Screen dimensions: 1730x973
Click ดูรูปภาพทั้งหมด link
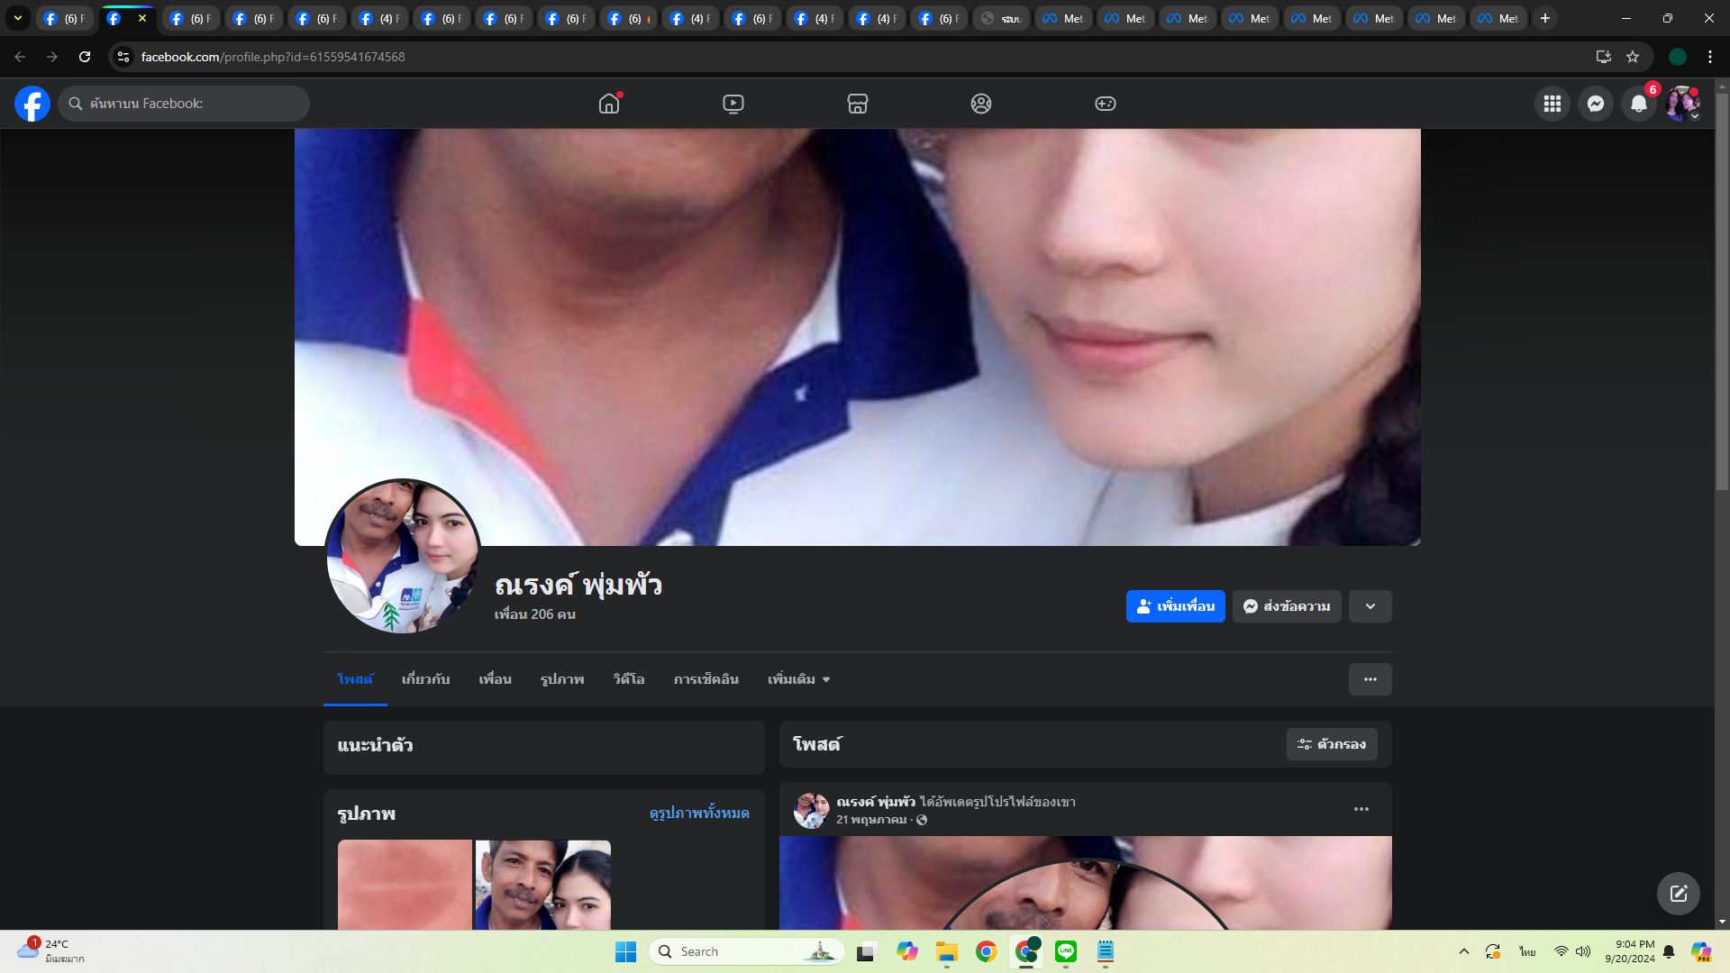coord(698,813)
